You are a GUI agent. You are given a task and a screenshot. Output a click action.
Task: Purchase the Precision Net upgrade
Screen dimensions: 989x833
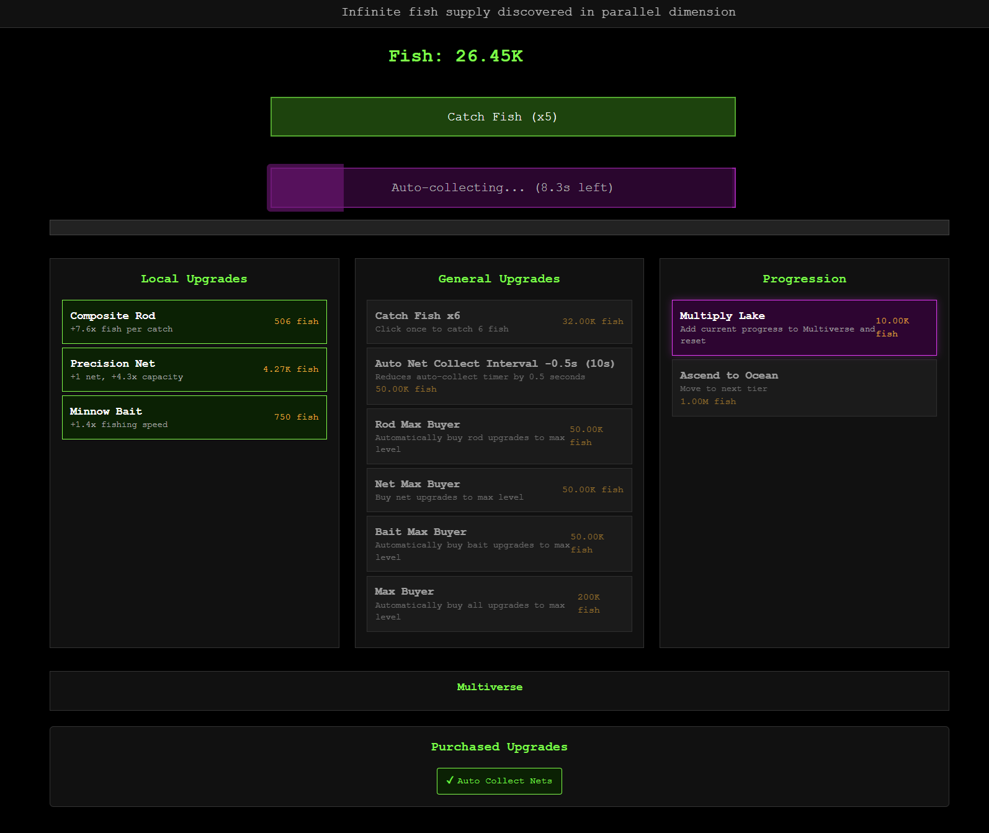194,369
